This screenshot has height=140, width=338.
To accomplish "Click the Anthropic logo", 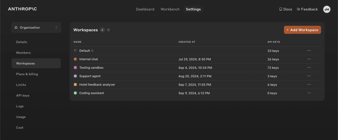I will (x=23, y=9).
